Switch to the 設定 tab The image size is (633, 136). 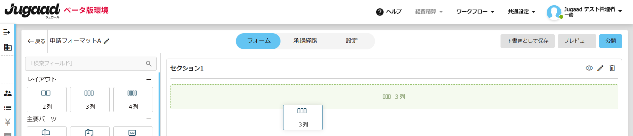tap(352, 41)
